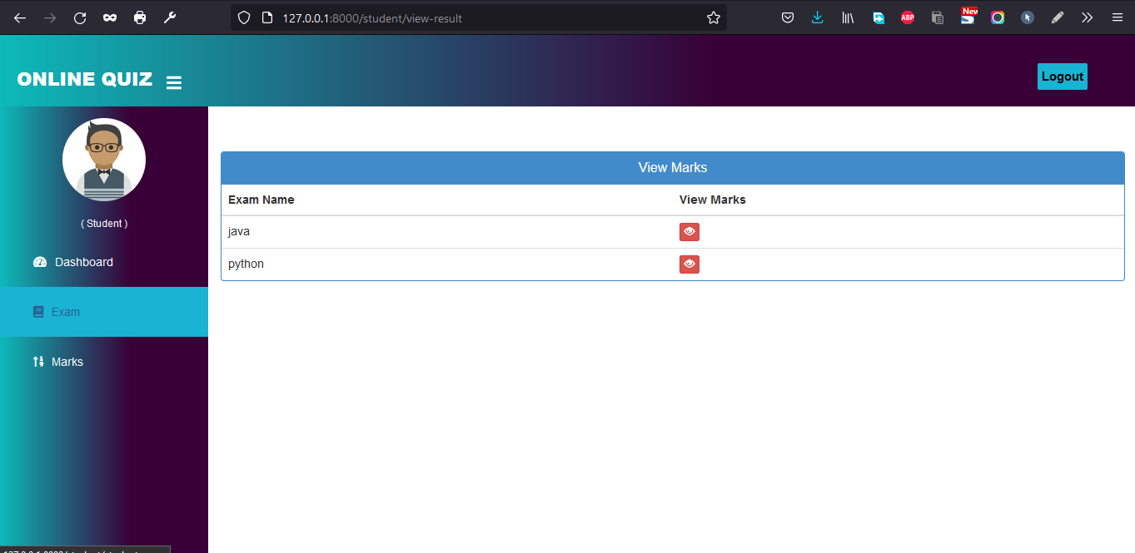Viewport: 1135px width, 553px height.
Task: Expand the wrench tools menu
Action: pyautogui.click(x=170, y=17)
